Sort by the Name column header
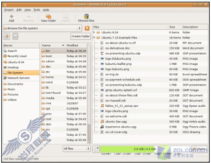 (x=53, y=45)
